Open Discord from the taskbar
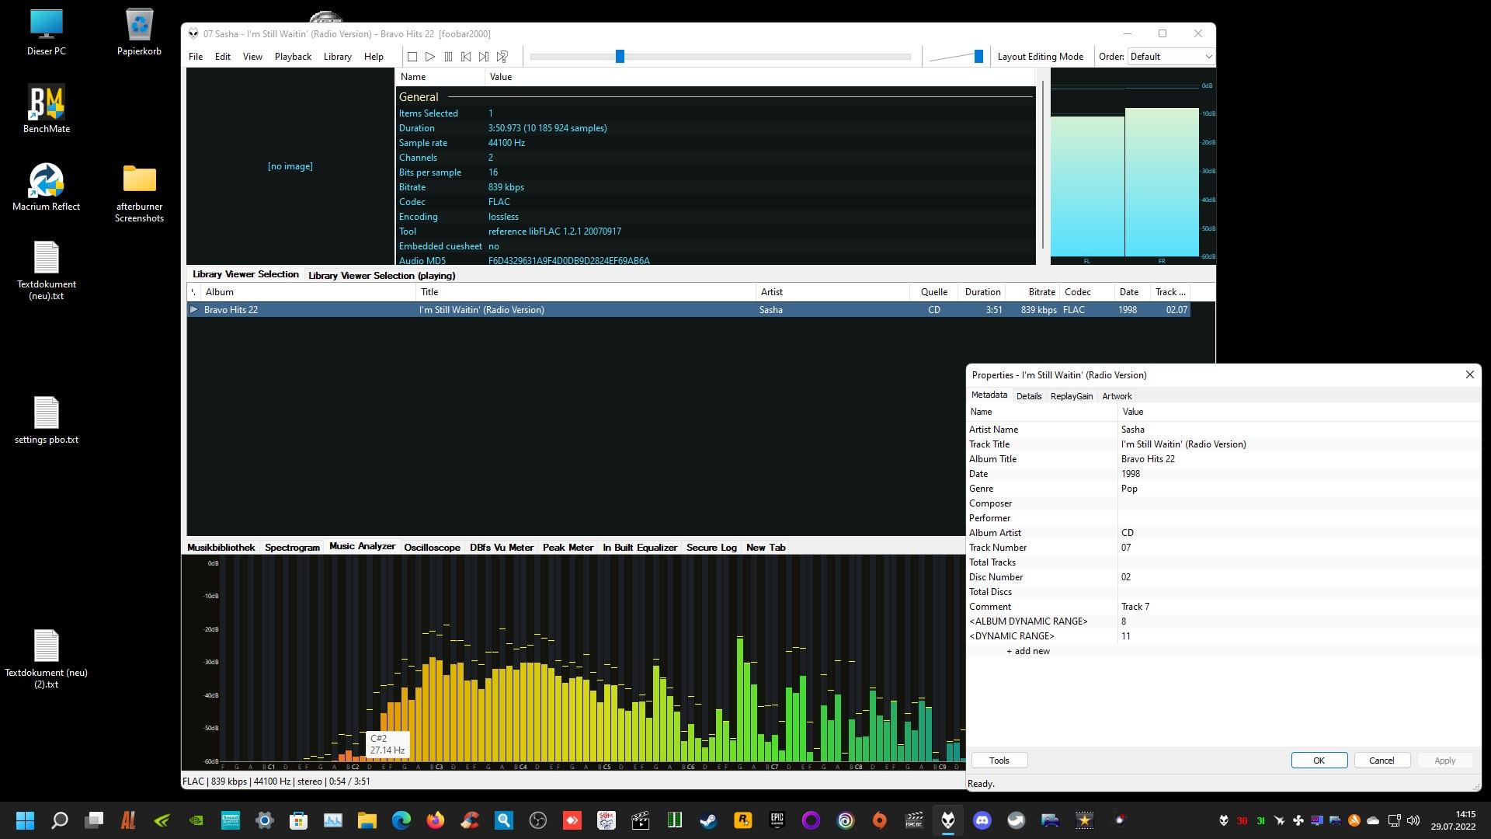Viewport: 1491px width, 839px height. click(982, 820)
